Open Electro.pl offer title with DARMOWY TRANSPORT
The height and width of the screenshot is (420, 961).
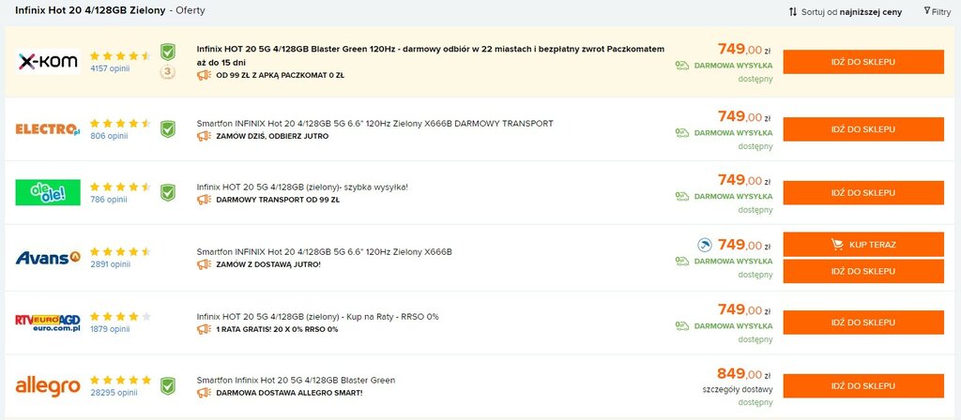coord(374,124)
